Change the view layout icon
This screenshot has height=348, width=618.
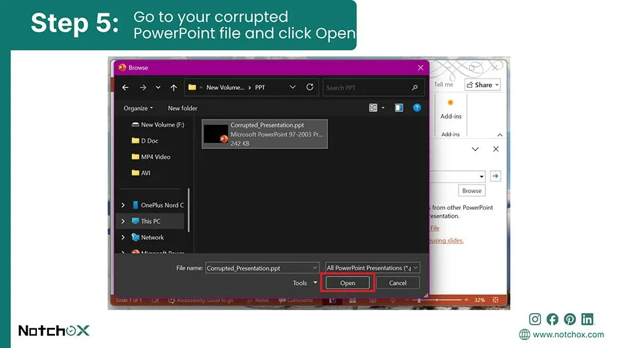pos(373,107)
